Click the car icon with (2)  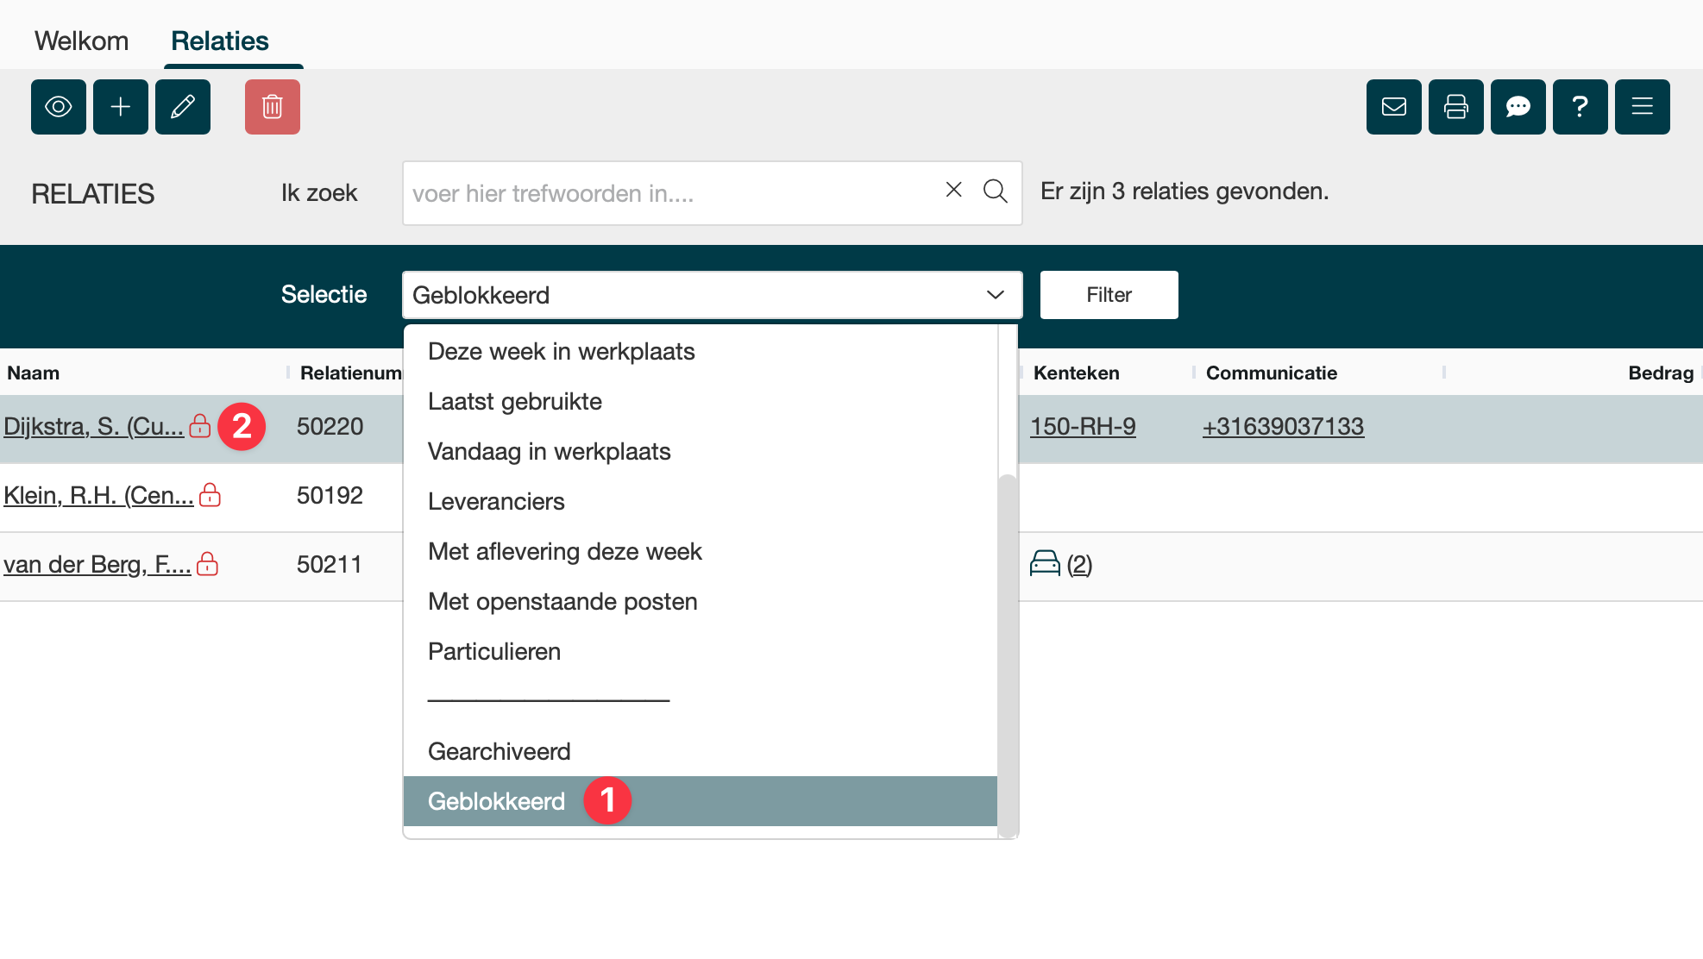click(1045, 564)
